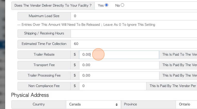Click the dollar sign beside Non Compliance Fee
Viewport: 197px width, 109px height.
[75, 86]
